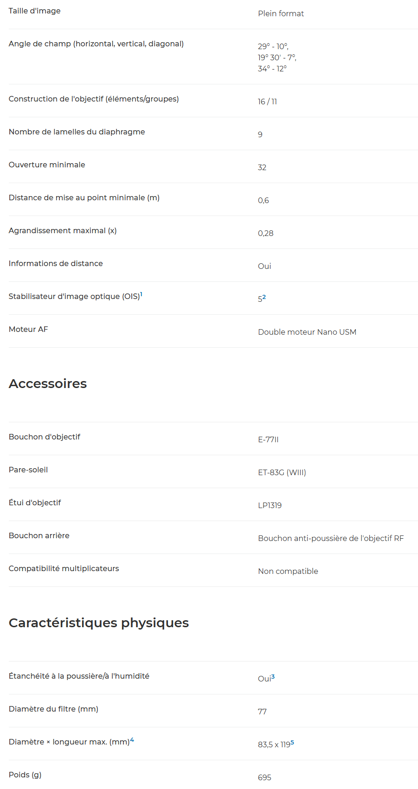
Task: Click the Nombre de lamelles du diaphragme label
Action: coord(77,132)
